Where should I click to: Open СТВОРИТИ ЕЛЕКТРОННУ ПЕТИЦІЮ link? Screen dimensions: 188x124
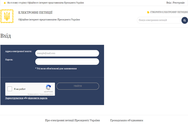click(169, 12)
